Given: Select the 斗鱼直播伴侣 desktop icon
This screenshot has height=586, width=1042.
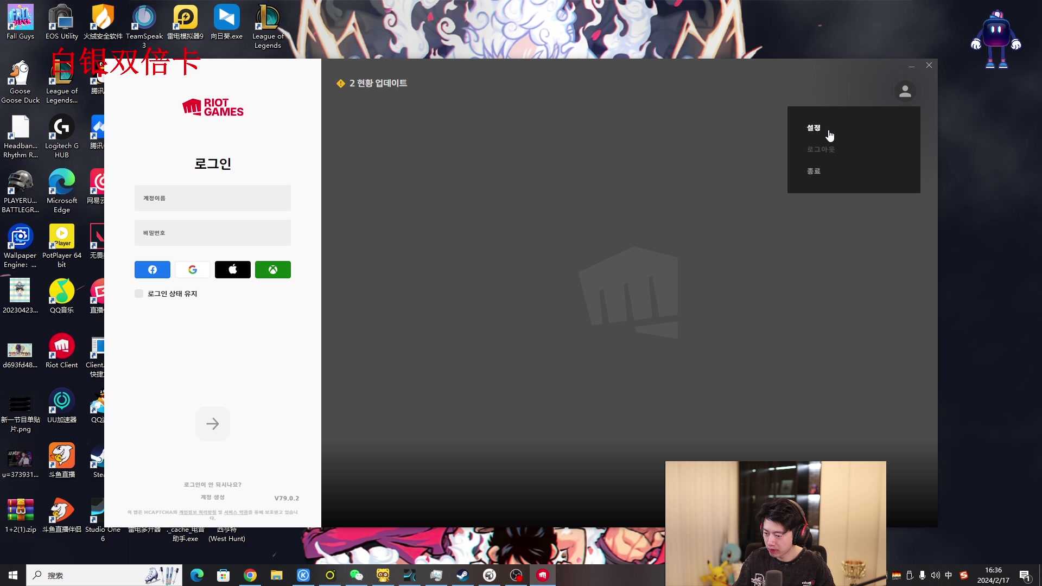Looking at the screenshot, I should [62, 515].
